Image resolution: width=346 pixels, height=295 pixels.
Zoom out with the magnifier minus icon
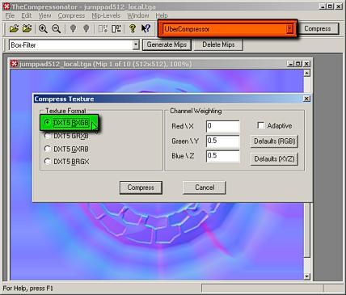56,28
